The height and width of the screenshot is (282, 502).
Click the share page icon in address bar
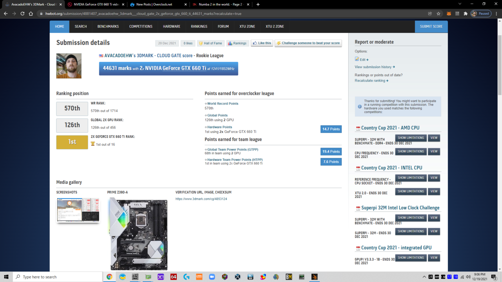[x=430, y=14]
